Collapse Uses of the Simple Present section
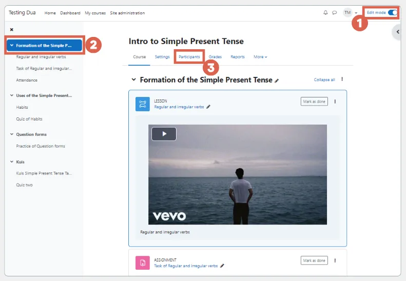Image resolution: width=406 pixels, height=281 pixels. pyautogui.click(x=12, y=95)
